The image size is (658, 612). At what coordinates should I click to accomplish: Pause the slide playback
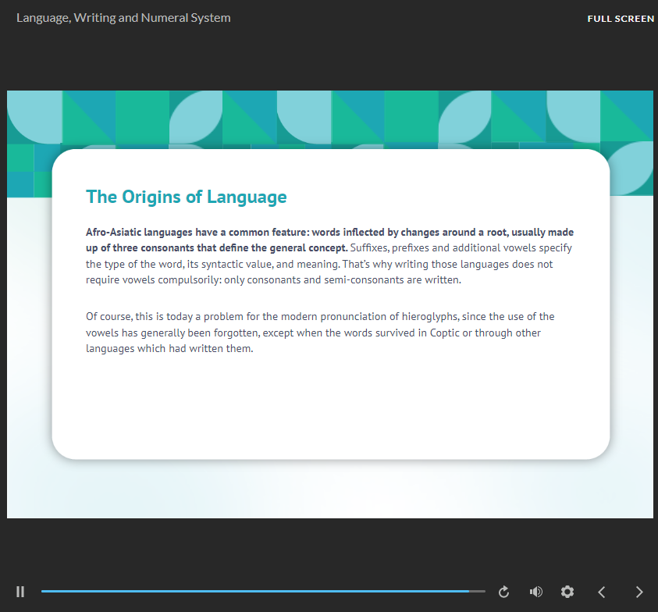(20, 592)
